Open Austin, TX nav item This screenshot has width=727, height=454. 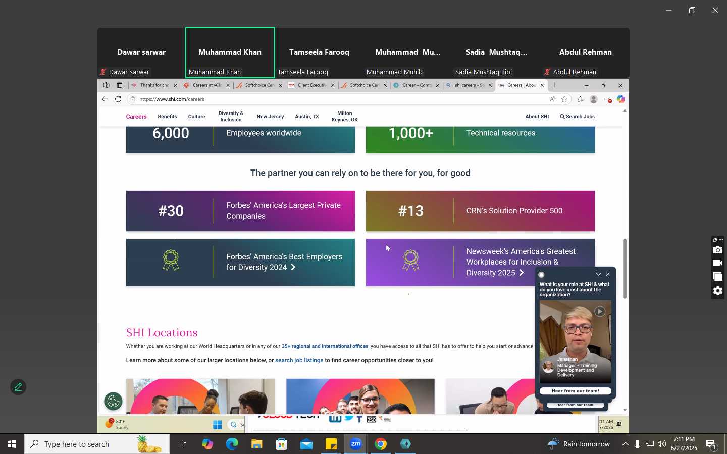coord(307,117)
